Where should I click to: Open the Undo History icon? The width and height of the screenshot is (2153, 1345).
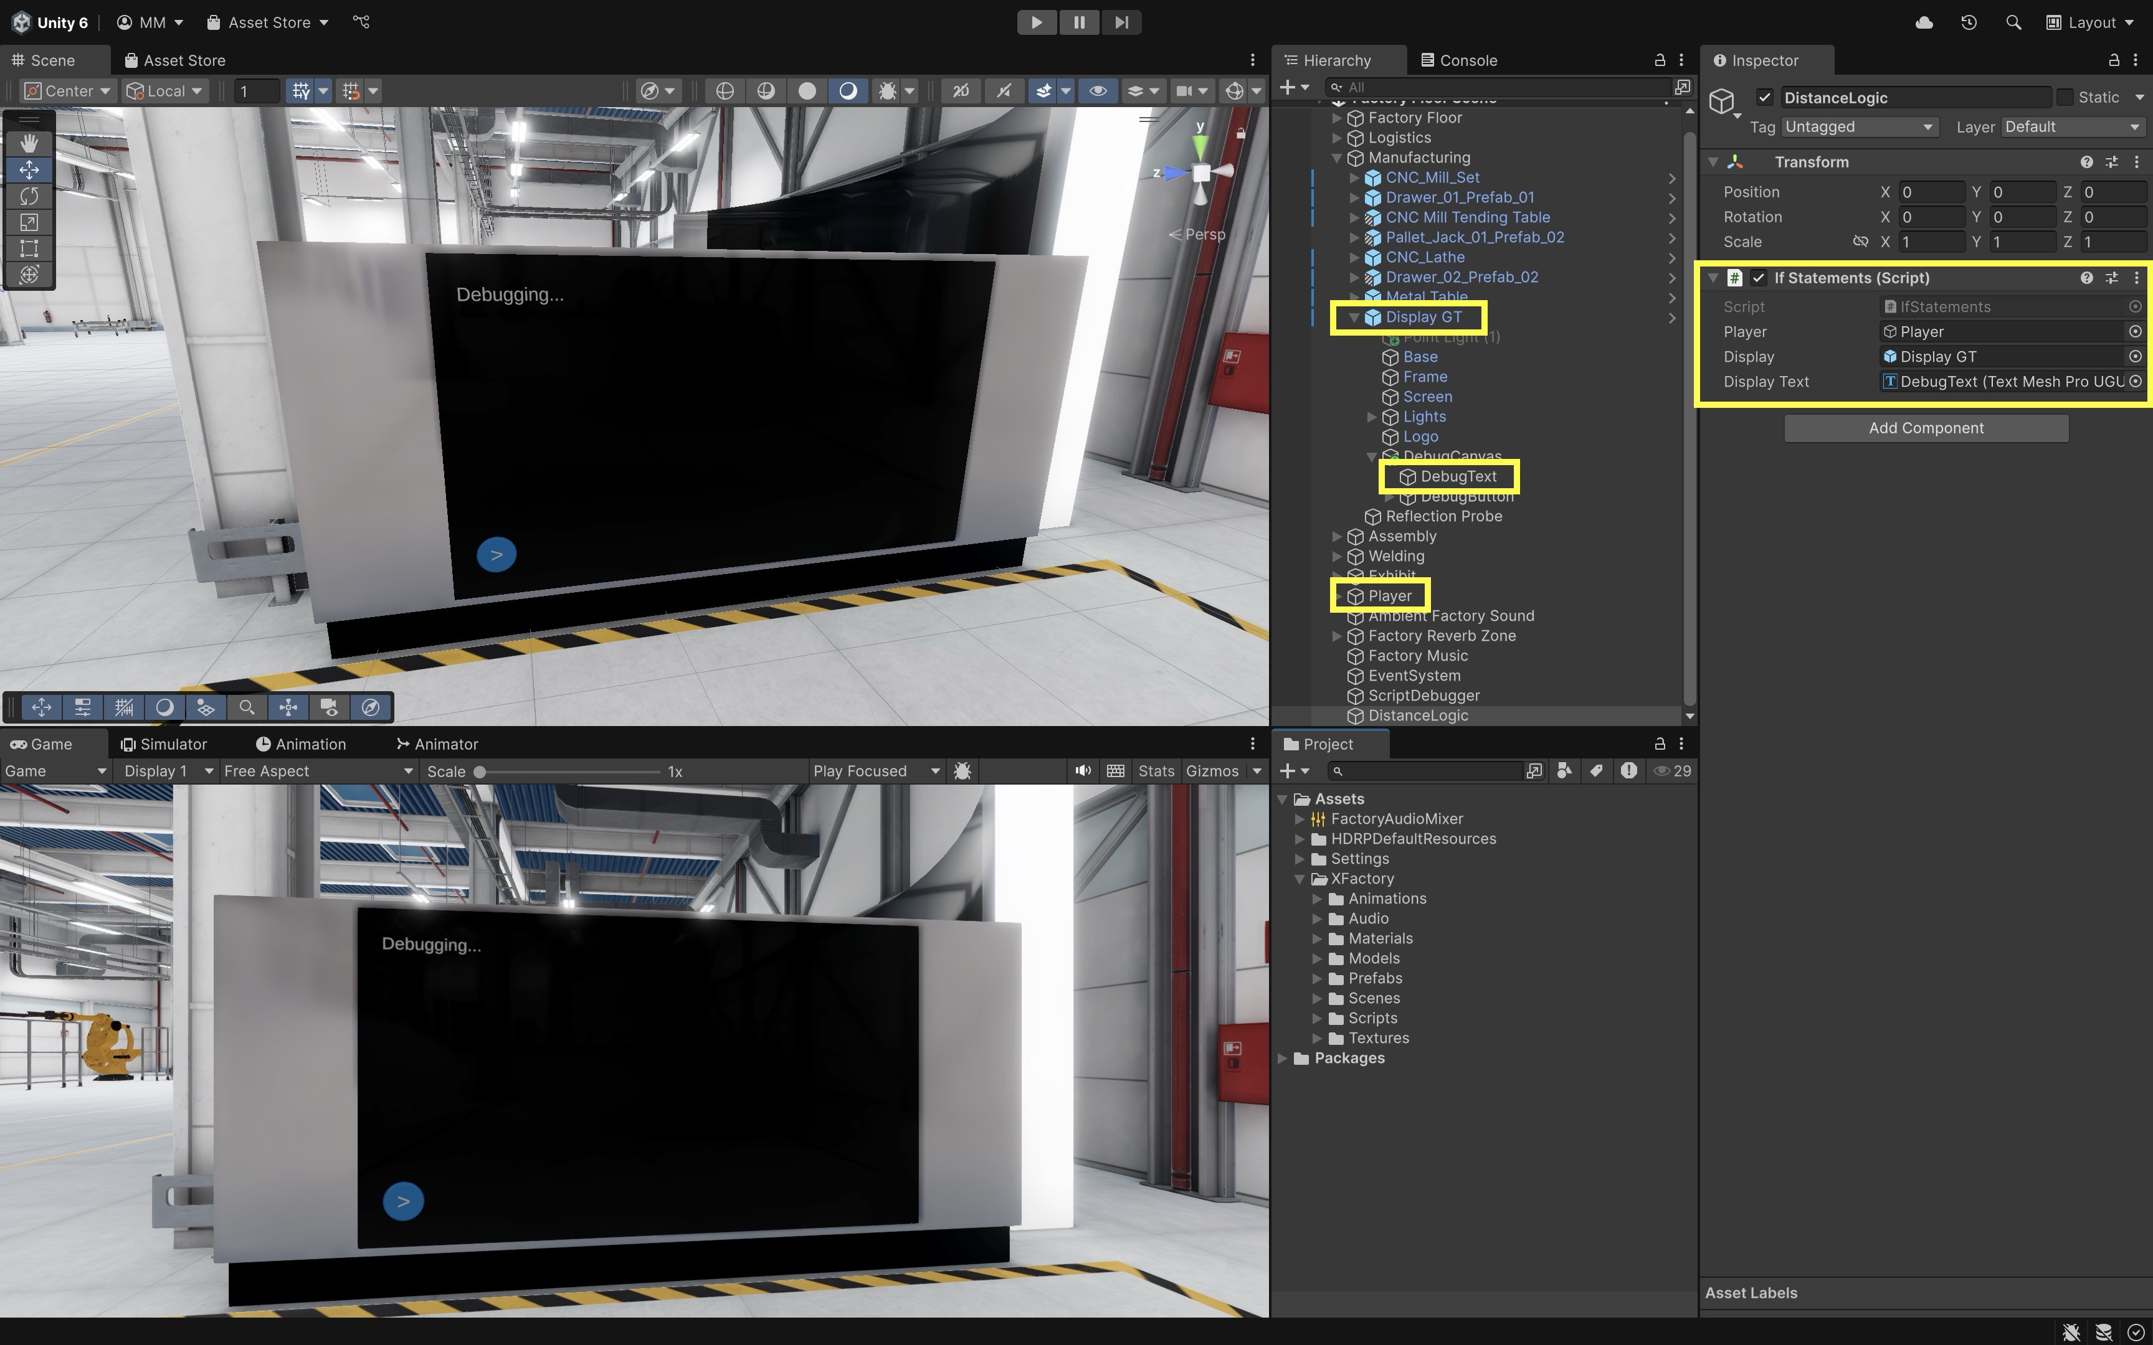pos(1969,22)
